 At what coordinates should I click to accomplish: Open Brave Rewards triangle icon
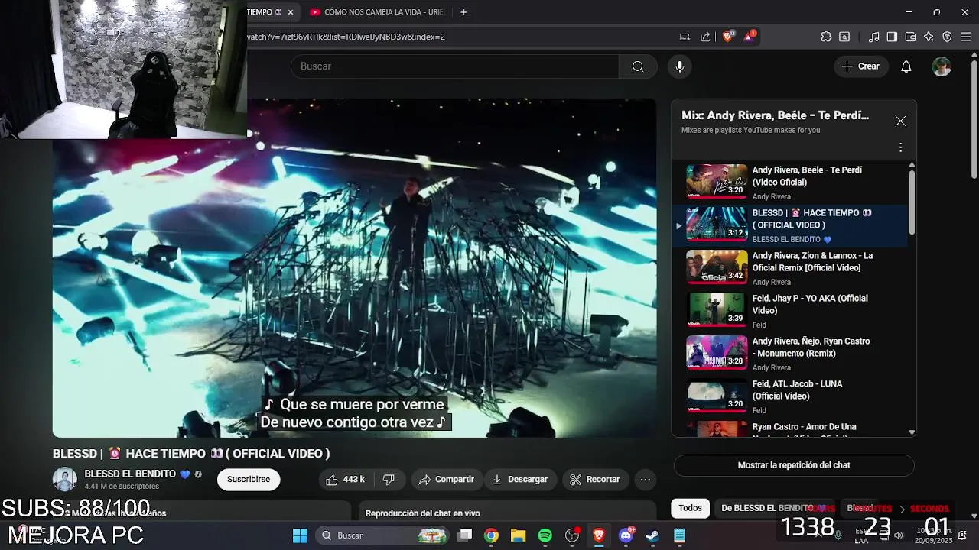pos(749,36)
